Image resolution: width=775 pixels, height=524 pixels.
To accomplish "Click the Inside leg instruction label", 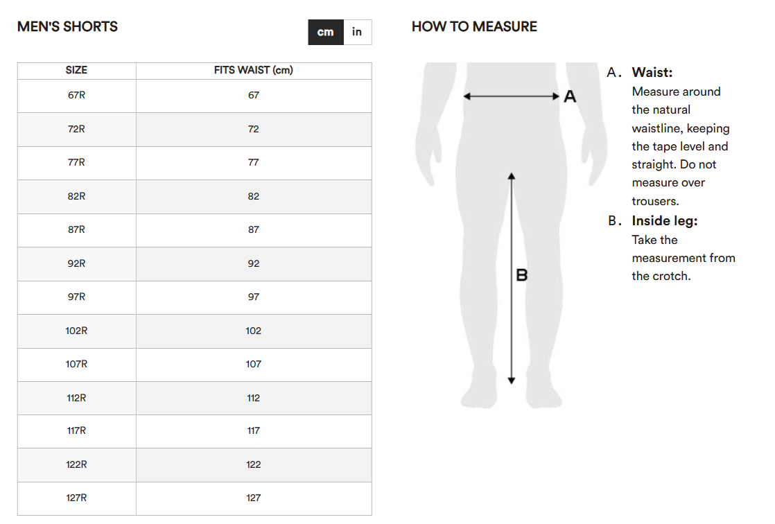I will pyautogui.click(x=664, y=221).
